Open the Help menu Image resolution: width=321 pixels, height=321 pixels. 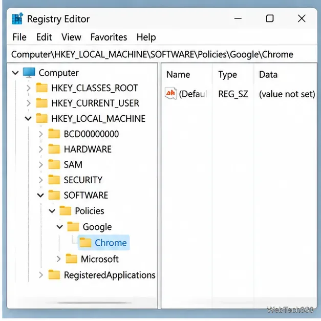click(x=146, y=37)
